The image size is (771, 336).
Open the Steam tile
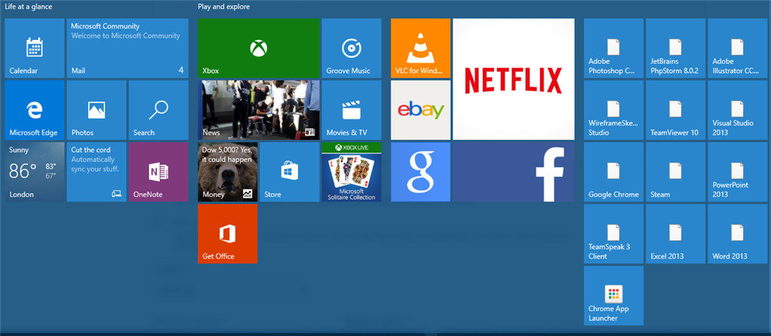tap(675, 172)
